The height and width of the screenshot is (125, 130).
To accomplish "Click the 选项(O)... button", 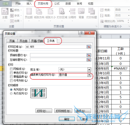I will (x=83, y=111).
